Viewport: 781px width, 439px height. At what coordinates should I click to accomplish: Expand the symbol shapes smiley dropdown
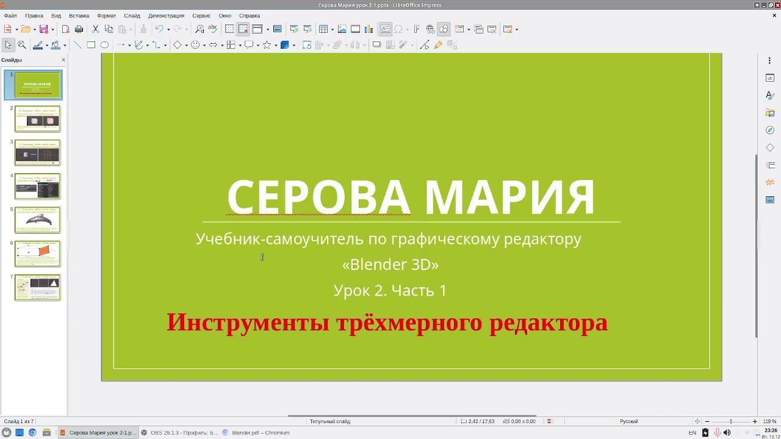pos(204,45)
